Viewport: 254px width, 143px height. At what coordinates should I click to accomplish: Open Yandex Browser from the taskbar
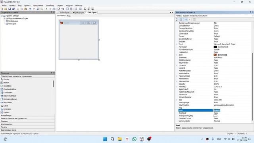coord(127,139)
